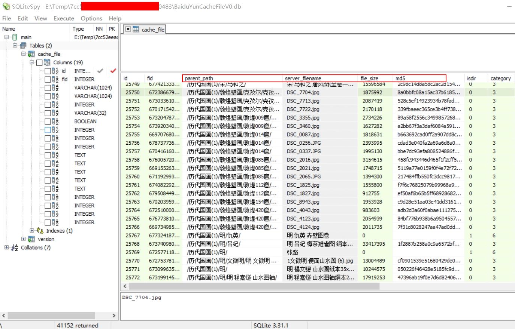Click the VARCHAR(32) column's type icon
The height and width of the screenshot is (329, 515).
click(55, 113)
